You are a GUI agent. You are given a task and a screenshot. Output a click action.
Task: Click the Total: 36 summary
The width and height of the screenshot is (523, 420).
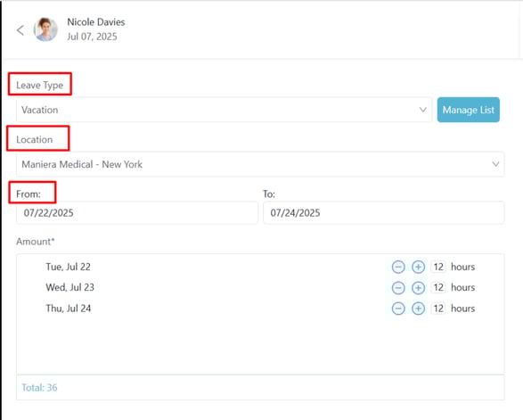click(39, 388)
